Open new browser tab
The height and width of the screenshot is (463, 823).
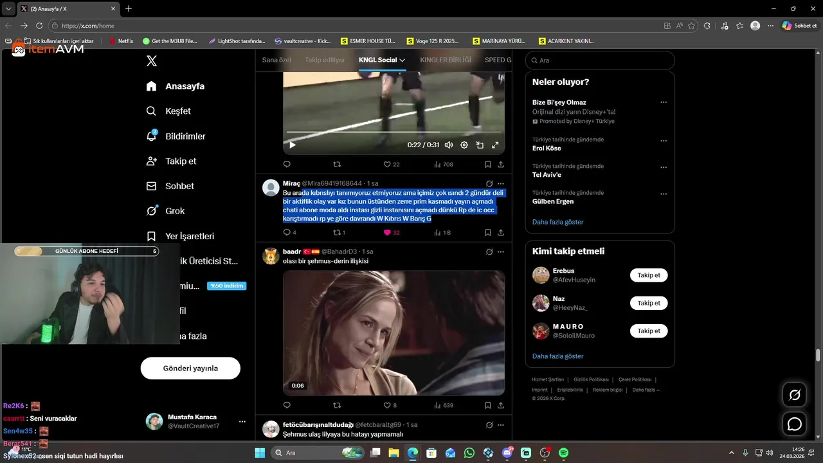click(129, 8)
